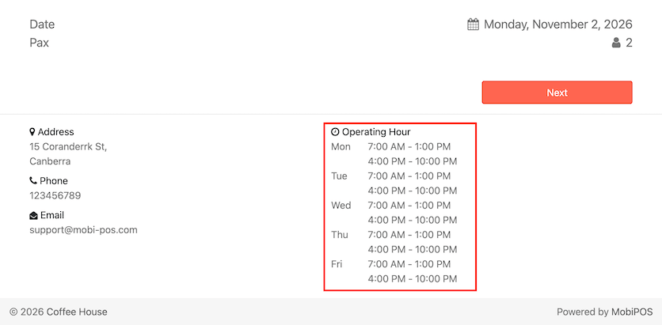662x325 pixels.
Task: Click Wednesday's 4:00 PM - 10:00 PM hours
Action: pos(413,220)
